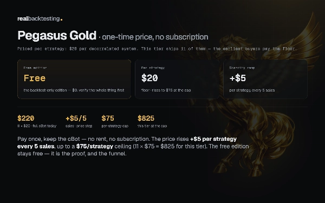325x203 pixels.
Task: Click the $825 tier cap stat
Action: tap(152, 121)
